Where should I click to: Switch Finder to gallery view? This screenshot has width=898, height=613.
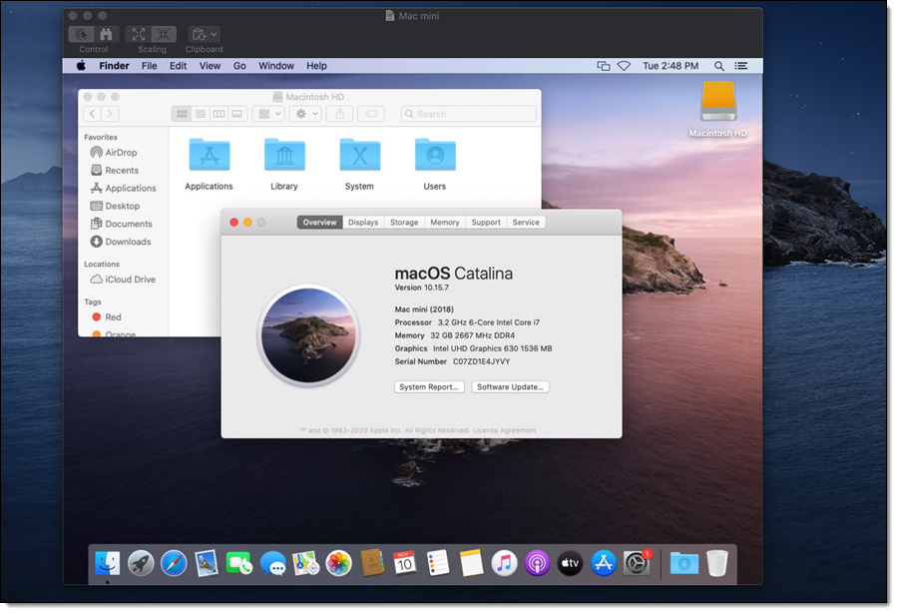pos(236,114)
